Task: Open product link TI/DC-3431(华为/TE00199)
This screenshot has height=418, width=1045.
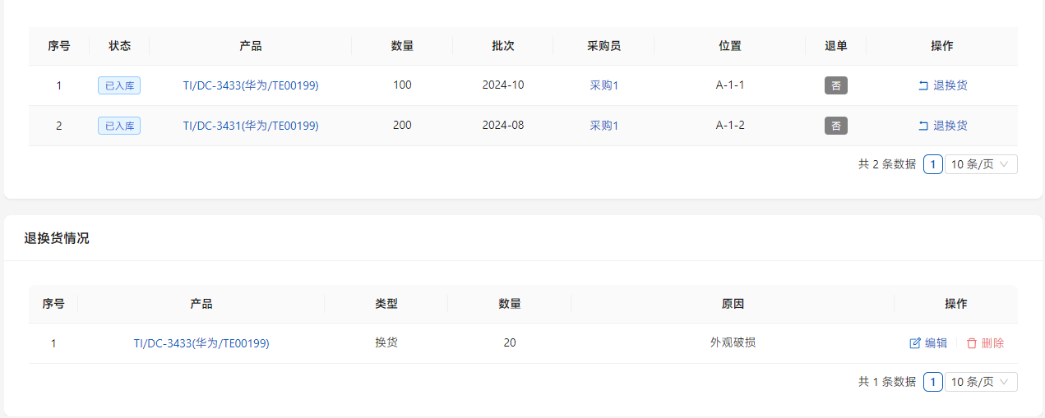Action: pyautogui.click(x=251, y=126)
